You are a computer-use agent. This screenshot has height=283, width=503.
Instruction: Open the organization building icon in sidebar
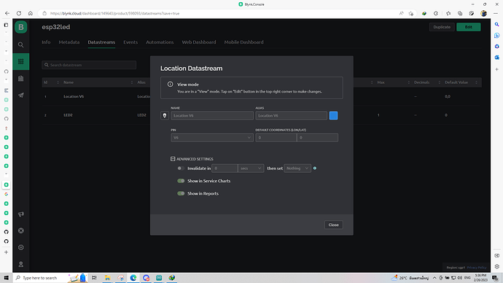tap(21, 78)
